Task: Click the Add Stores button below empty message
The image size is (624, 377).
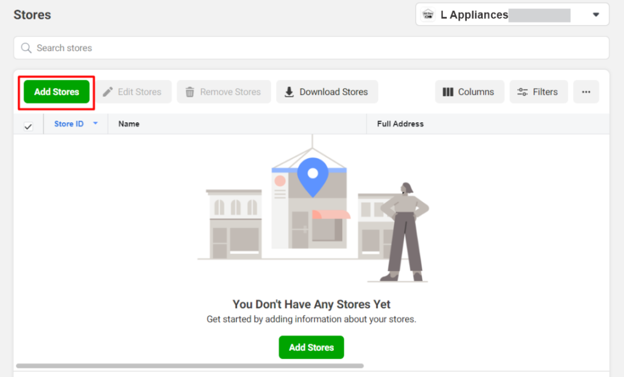Action: point(311,347)
